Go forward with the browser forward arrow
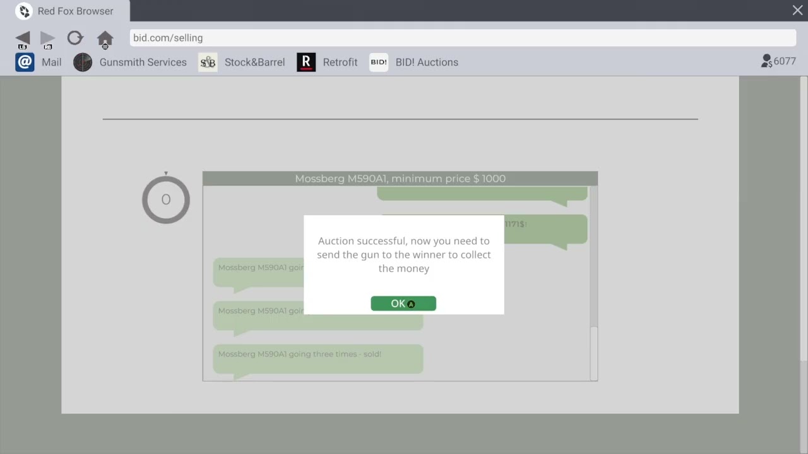The image size is (808, 454). (x=47, y=39)
